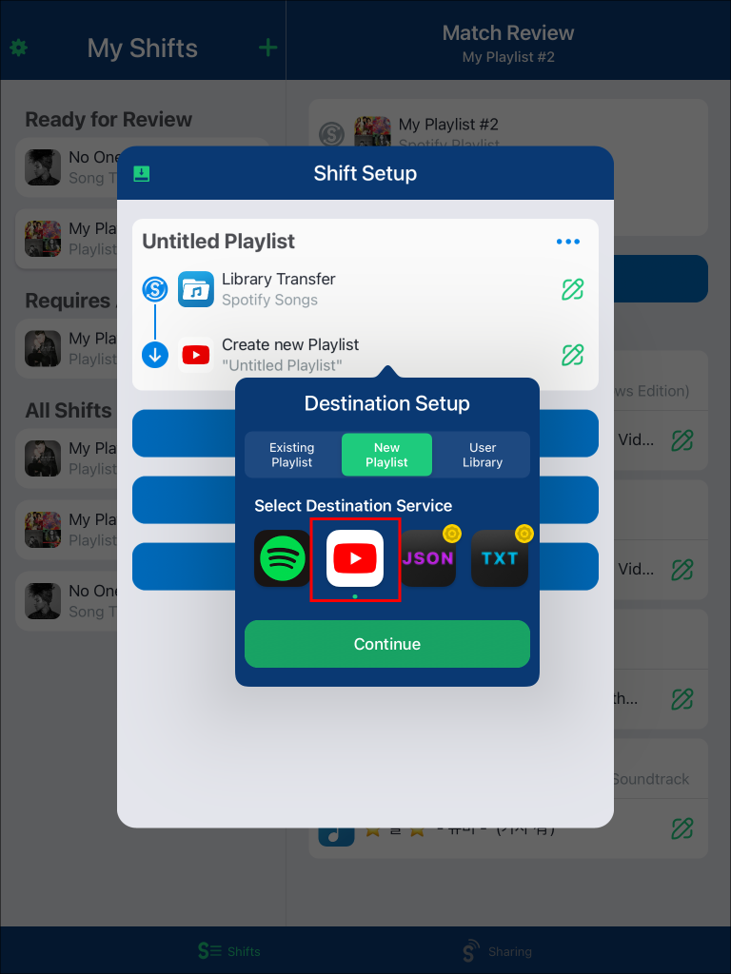
Task: Open the Library Transfer row
Action: pyautogui.click(x=278, y=289)
